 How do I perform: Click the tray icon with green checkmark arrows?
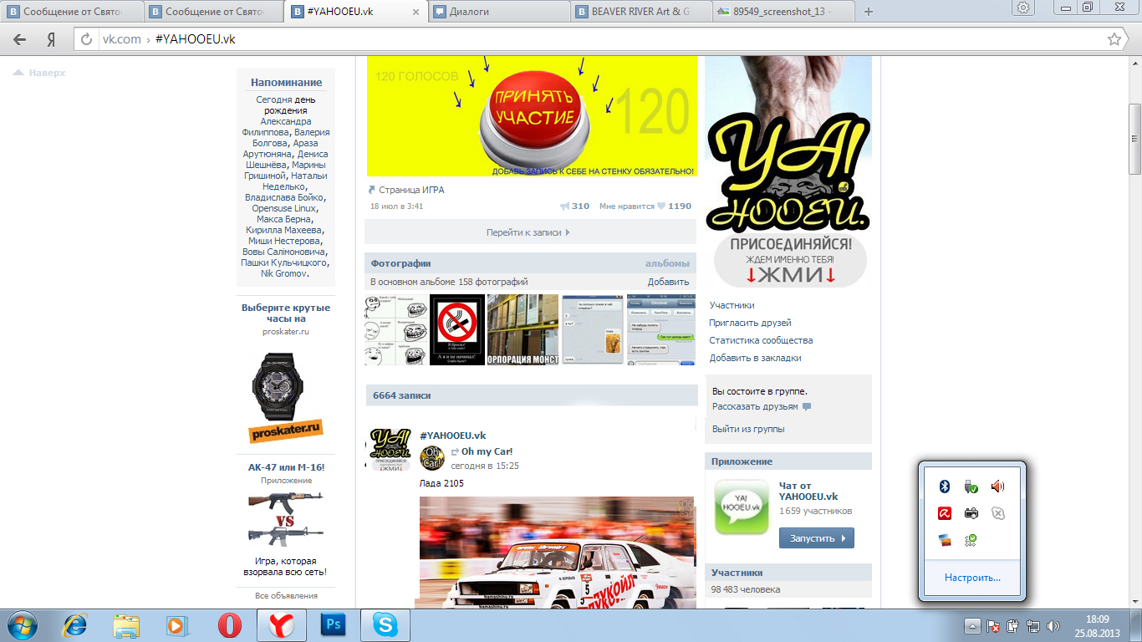click(x=971, y=540)
